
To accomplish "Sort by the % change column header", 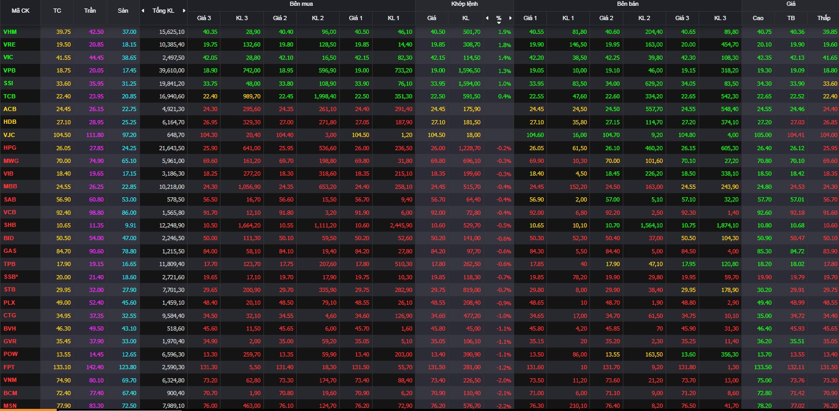I will point(499,19).
